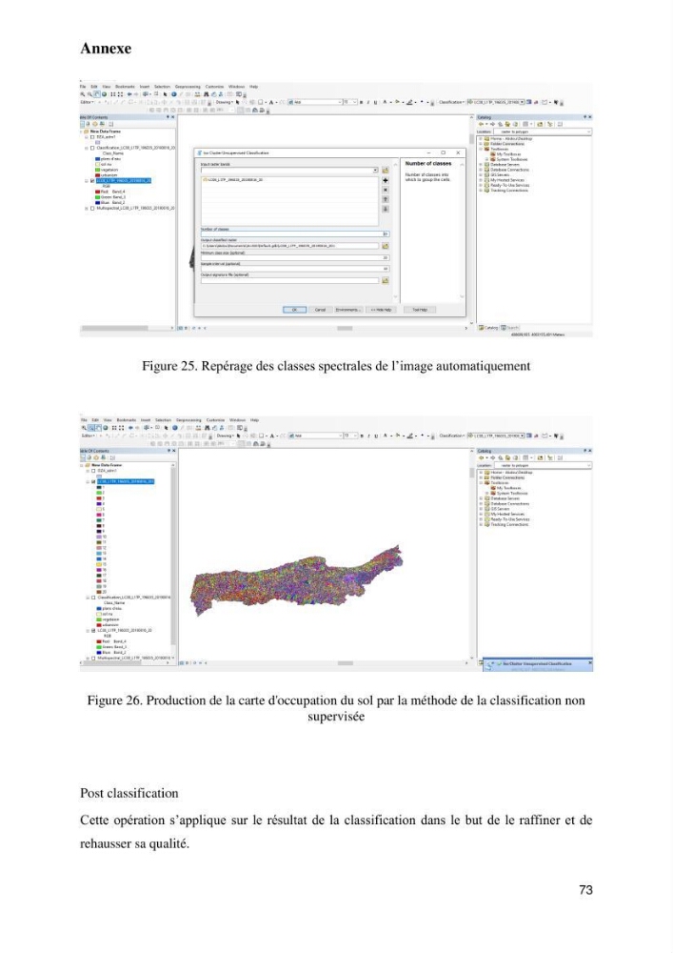The width and height of the screenshot is (673, 953).
Task: Click Cancel in Iso Cluster dialog
Action: pyautogui.click(x=320, y=310)
